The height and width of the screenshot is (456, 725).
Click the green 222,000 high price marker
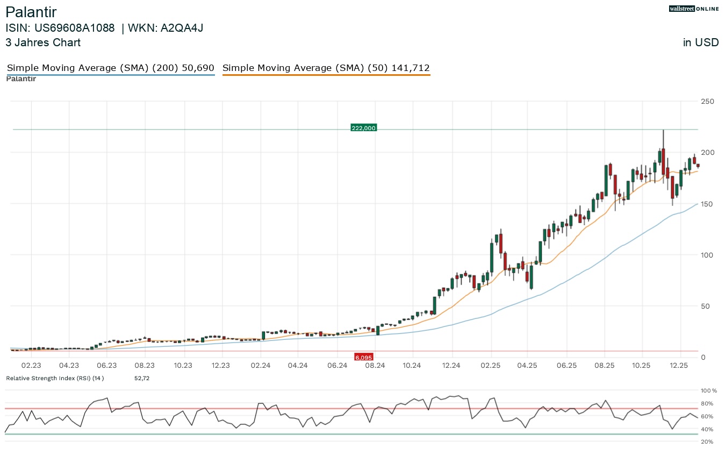click(x=363, y=128)
